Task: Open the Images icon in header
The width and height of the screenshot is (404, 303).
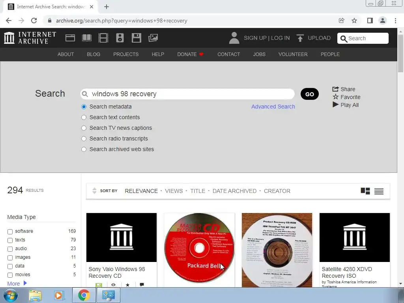Action: (153, 38)
